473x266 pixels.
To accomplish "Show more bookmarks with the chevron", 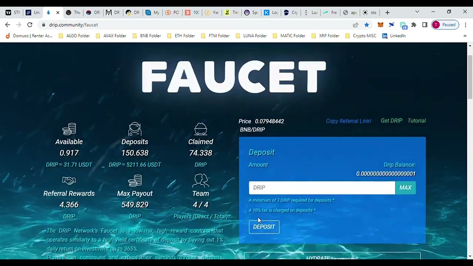I will (465, 36).
